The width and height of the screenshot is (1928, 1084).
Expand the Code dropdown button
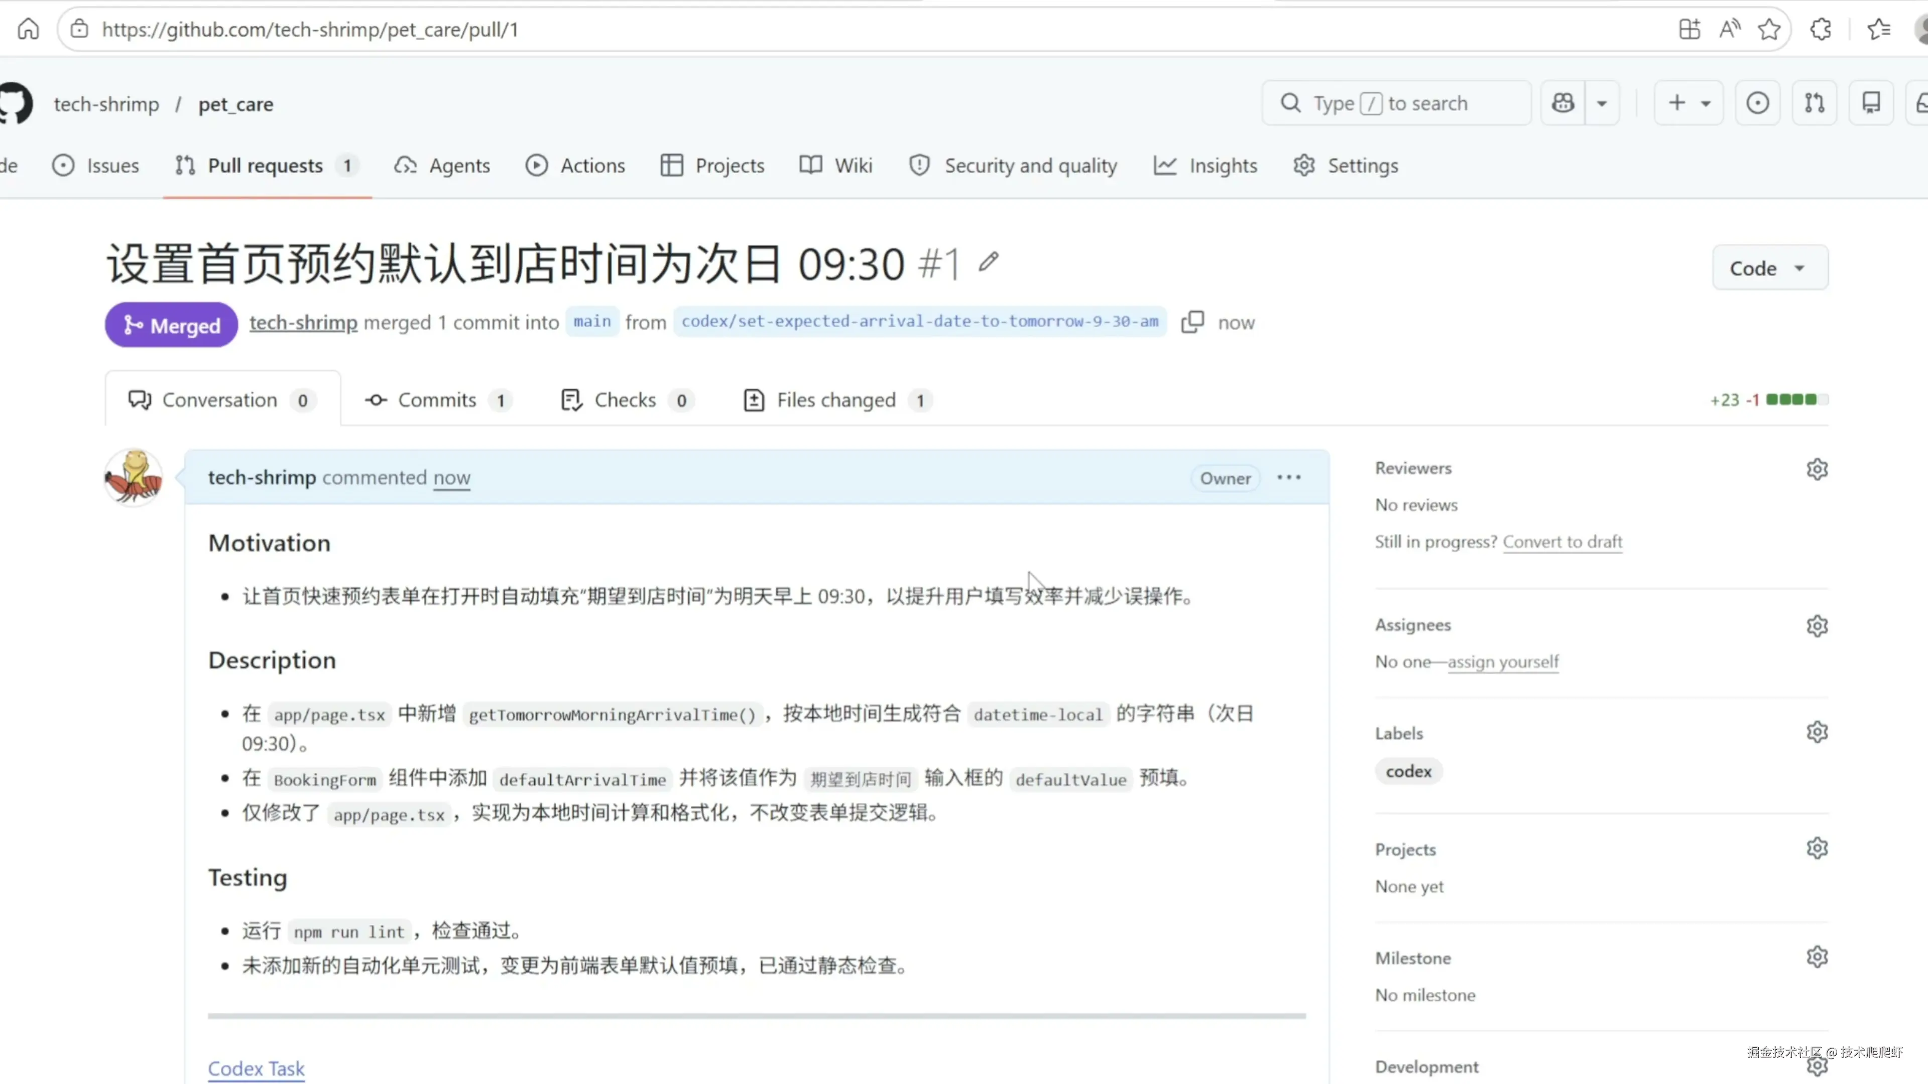tap(1769, 268)
